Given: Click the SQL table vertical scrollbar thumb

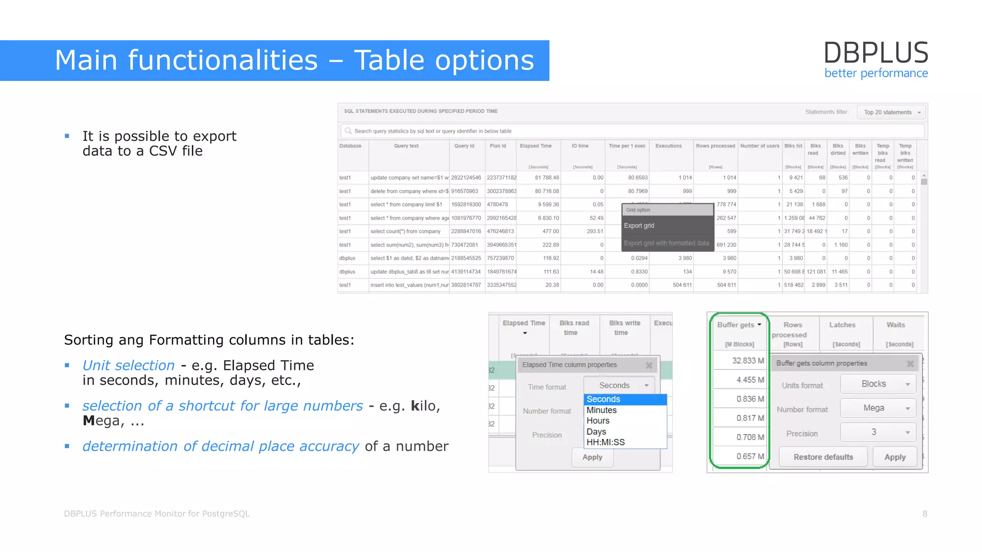Looking at the screenshot, I should pos(924,182).
